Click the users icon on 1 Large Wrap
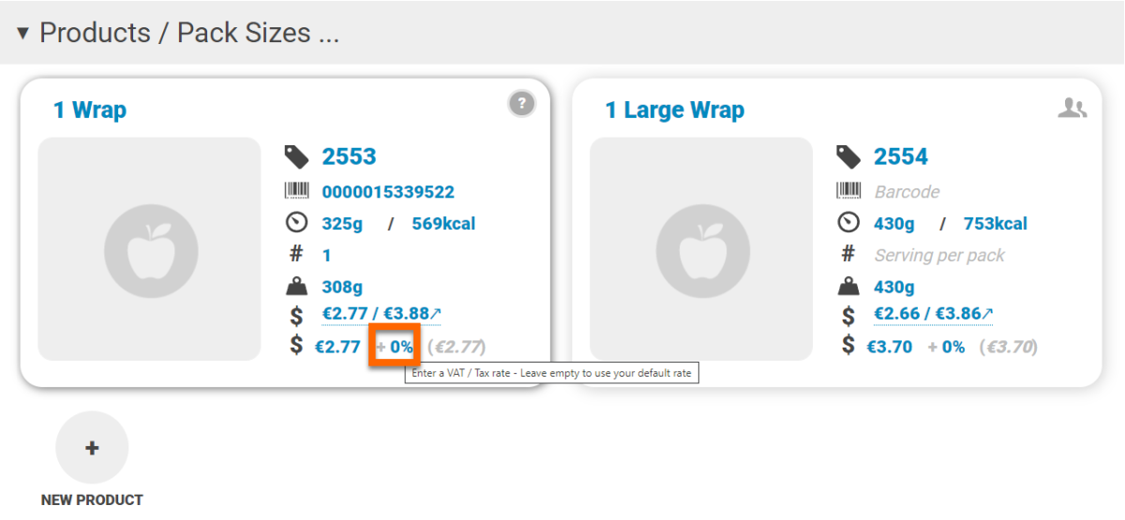 (x=1072, y=109)
